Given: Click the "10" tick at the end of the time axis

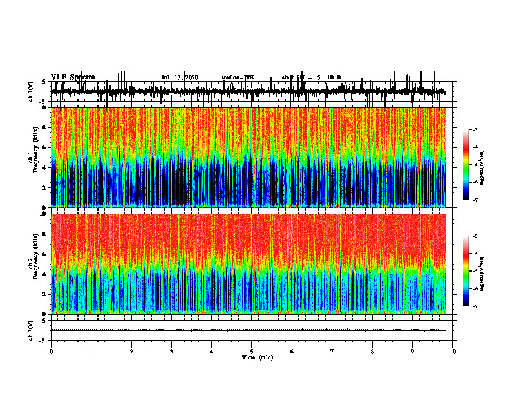Looking at the screenshot, I should click(x=453, y=352).
